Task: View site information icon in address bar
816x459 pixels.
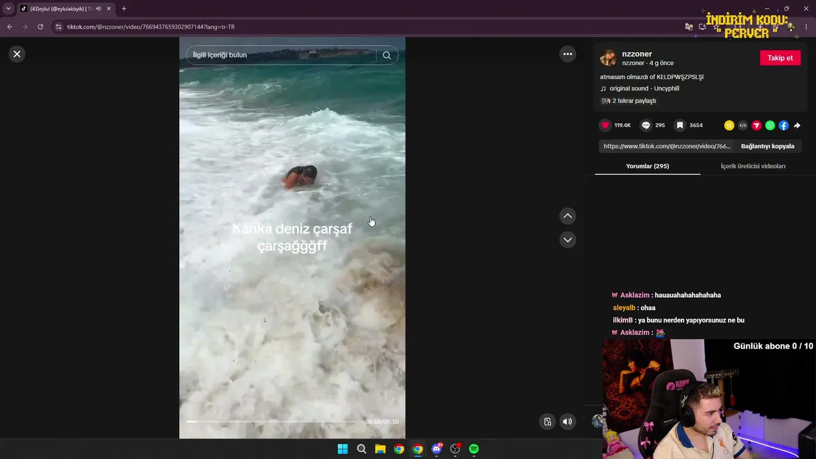Action: pos(59,27)
